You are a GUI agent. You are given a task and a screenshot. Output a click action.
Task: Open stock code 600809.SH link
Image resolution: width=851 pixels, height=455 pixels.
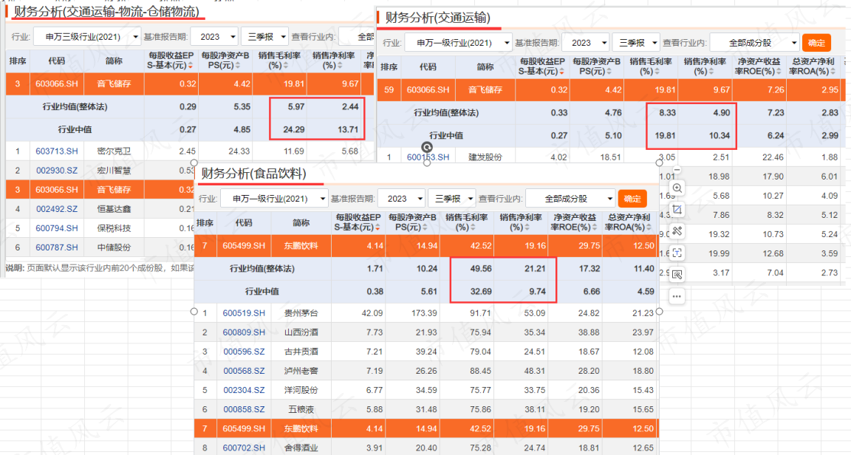click(244, 332)
